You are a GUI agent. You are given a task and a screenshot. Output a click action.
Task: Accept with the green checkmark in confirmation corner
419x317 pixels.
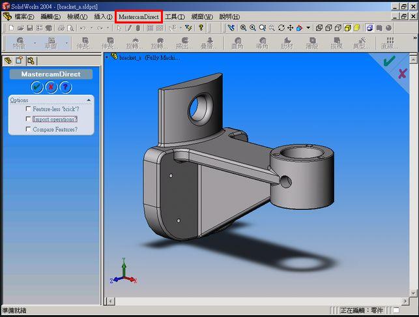click(389, 61)
